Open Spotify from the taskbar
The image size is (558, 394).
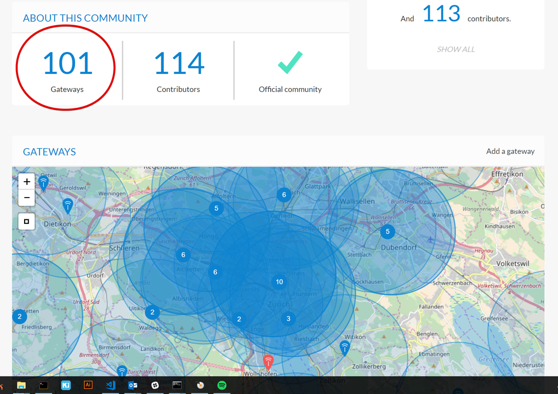pyautogui.click(x=222, y=385)
